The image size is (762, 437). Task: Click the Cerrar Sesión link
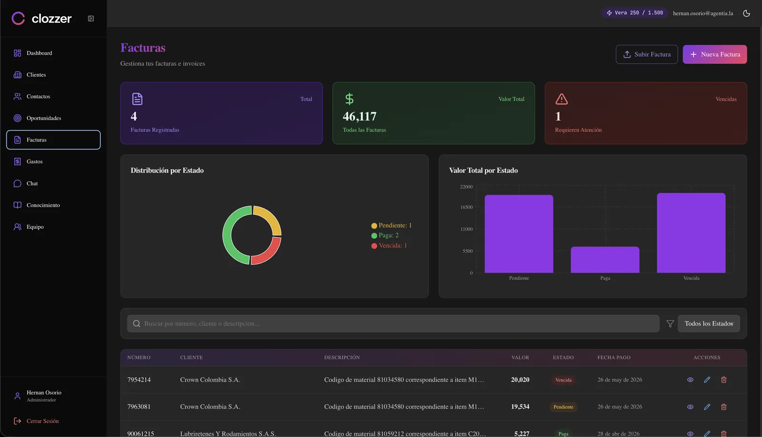pyautogui.click(x=43, y=421)
